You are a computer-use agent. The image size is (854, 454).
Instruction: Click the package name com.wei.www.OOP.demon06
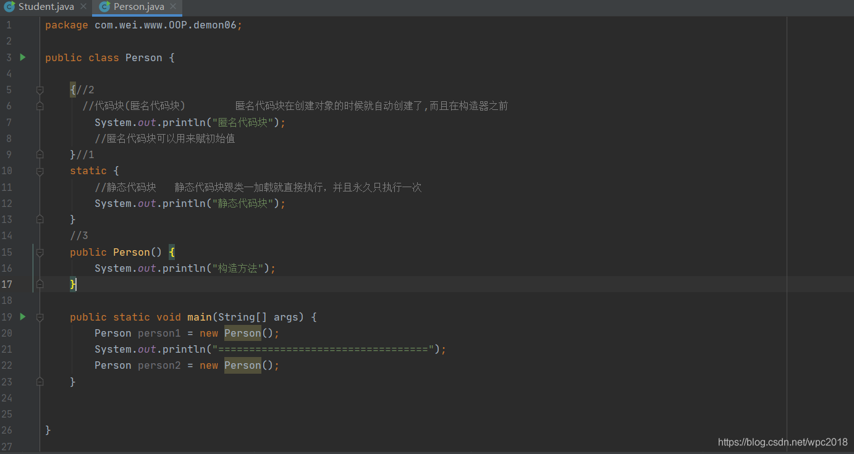[165, 25]
